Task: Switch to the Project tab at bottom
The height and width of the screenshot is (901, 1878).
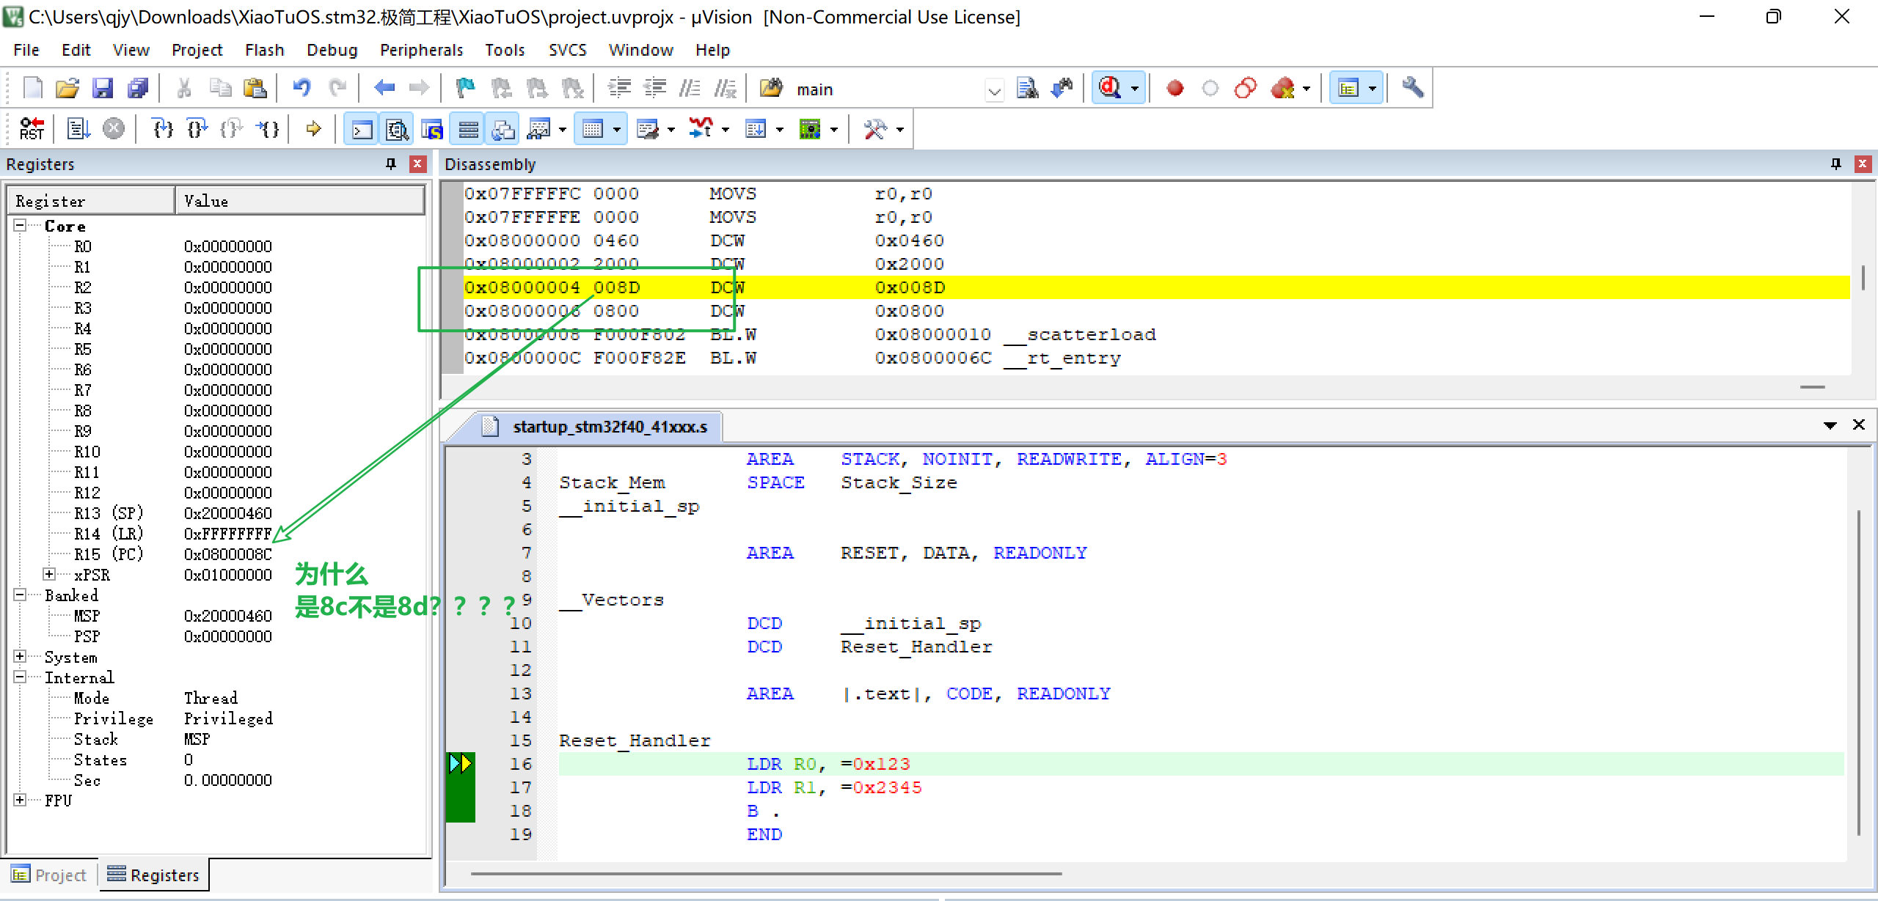Action: [x=49, y=875]
